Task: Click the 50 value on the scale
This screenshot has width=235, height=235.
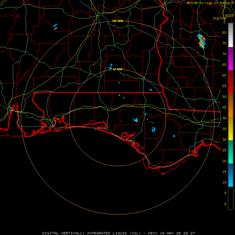Action: pyautogui.click(x=224, y=97)
